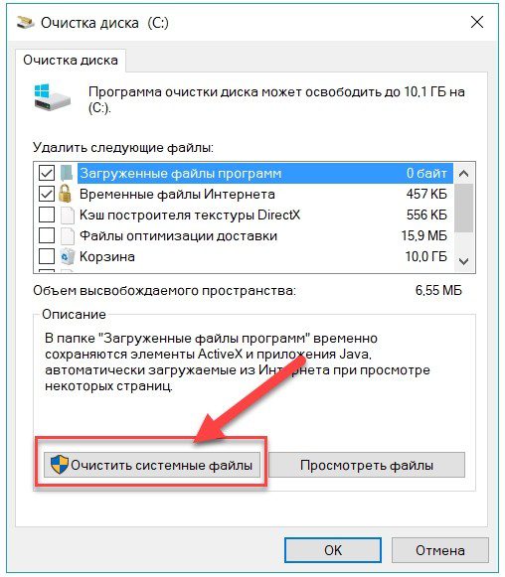Click the recycle bin icon beside Корзина
Image resolution: width=505 pixels, height=577 pixels.
67,256
